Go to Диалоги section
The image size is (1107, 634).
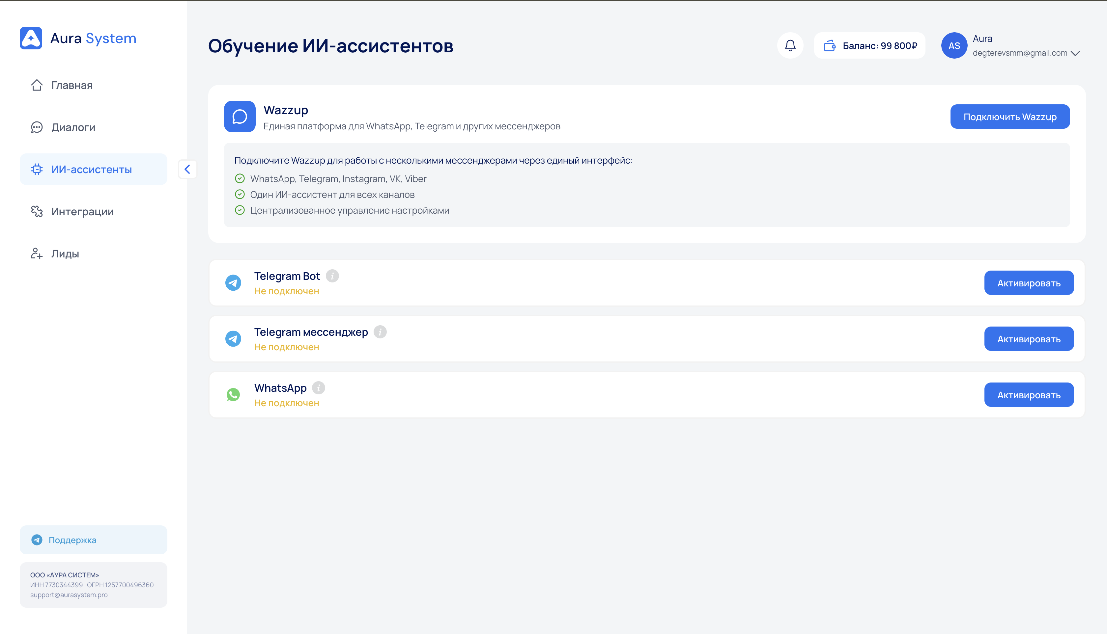click(x=73, y=127)
